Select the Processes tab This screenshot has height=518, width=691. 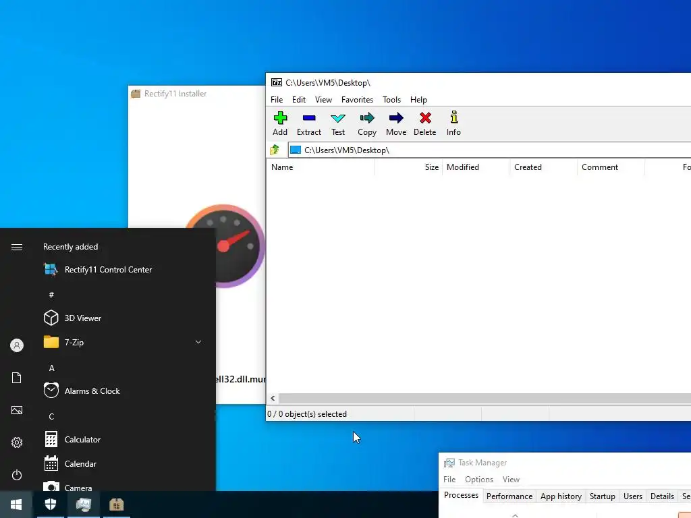461,496
